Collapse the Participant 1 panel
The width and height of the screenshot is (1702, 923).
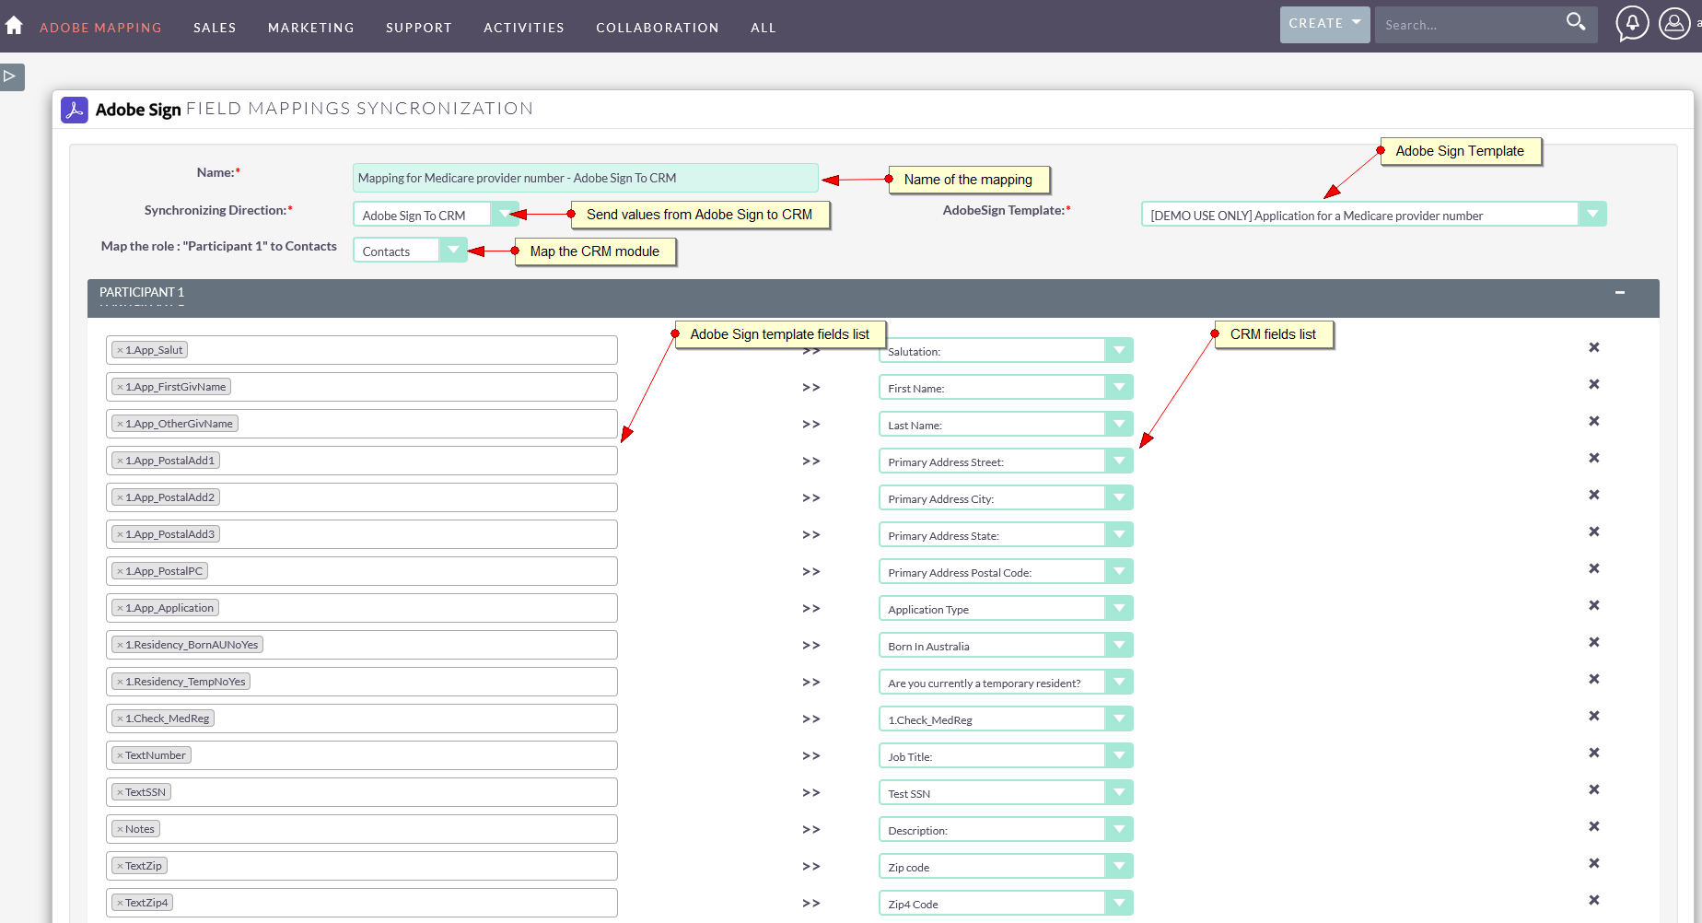point(1620,292)
